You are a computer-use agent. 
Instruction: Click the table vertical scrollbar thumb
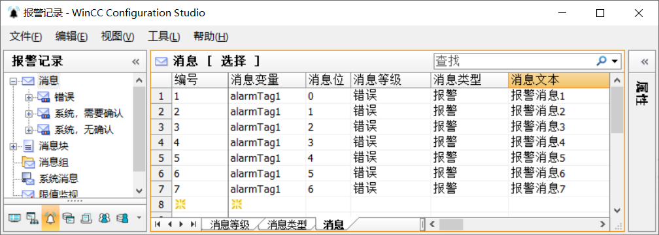click(x=617, y=110)
